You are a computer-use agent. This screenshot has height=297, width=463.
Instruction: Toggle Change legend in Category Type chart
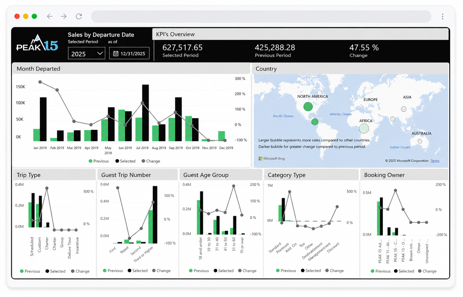click(x=335, y=271)
